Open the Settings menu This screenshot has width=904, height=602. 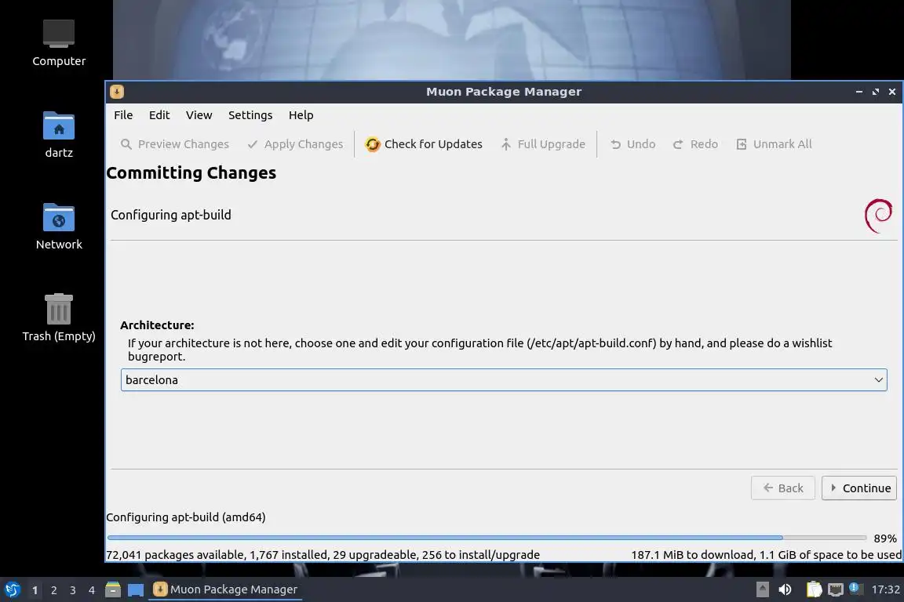[x=250, y=115]
